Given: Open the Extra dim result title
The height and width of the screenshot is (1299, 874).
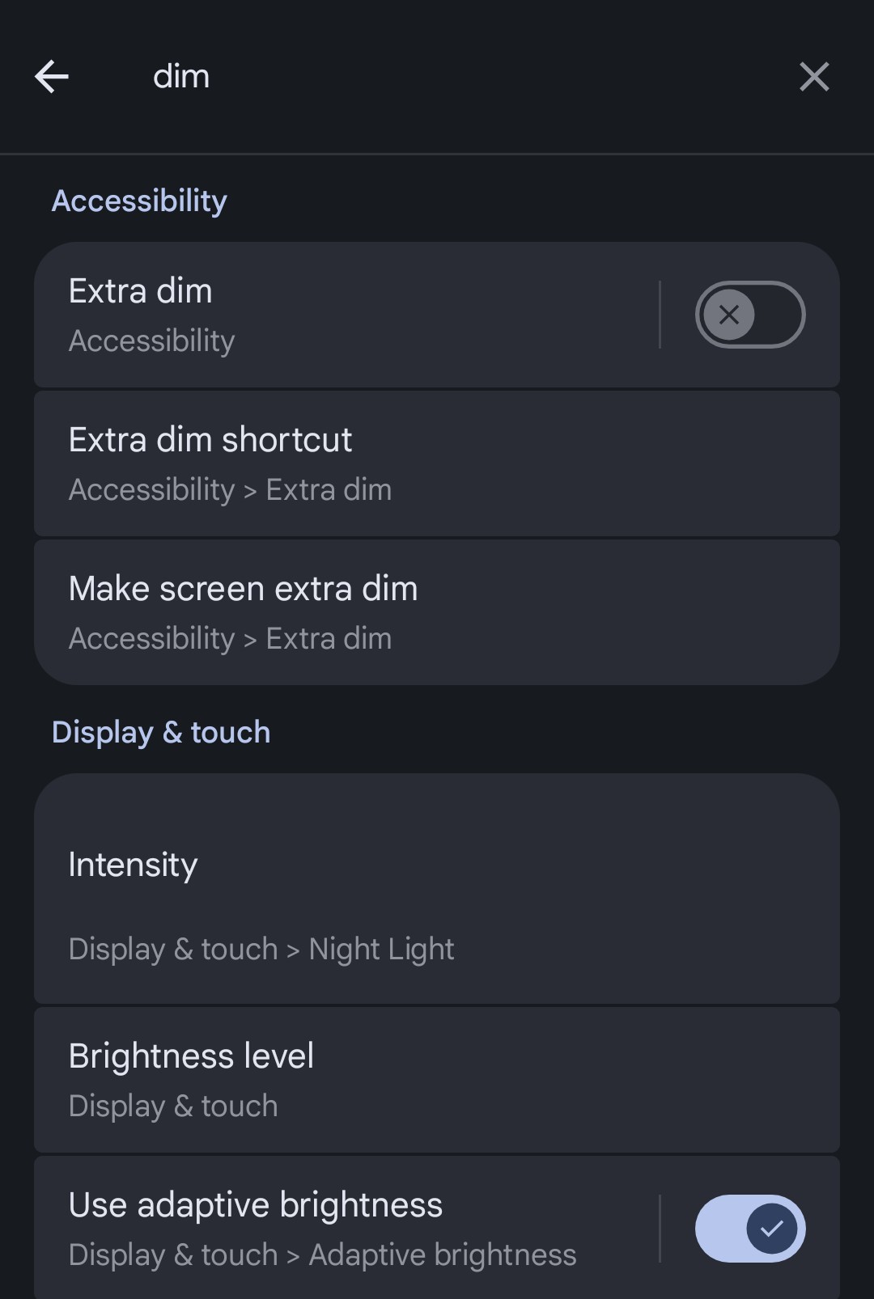Looking at the screenshot, I should (x=141, y=291).
